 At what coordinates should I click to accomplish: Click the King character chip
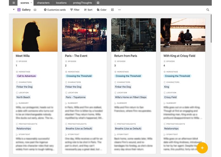[x=166, y=87]
